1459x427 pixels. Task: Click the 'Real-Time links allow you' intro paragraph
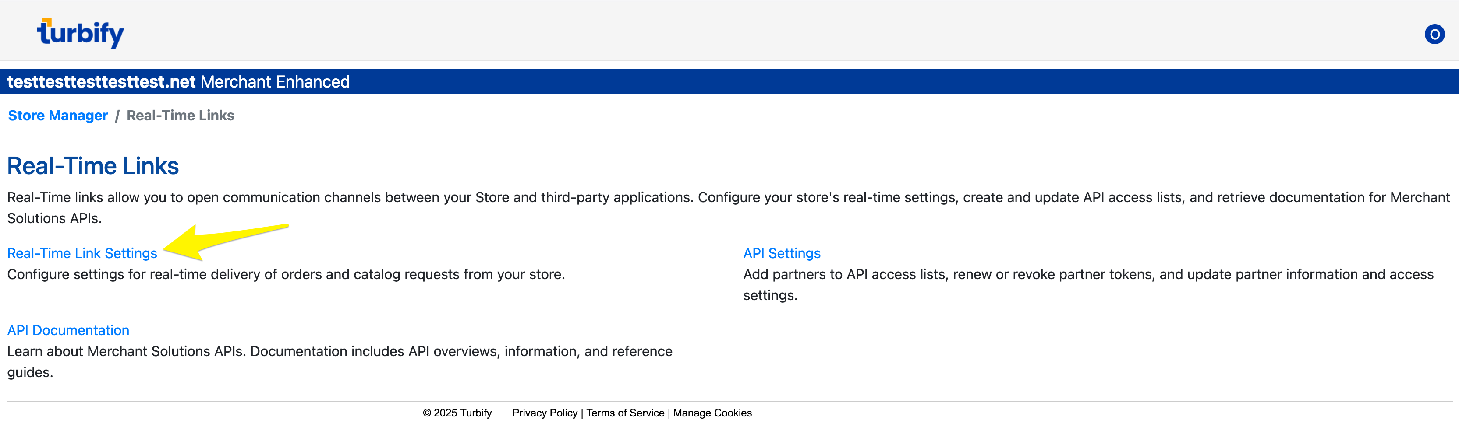tap(728, 207)
